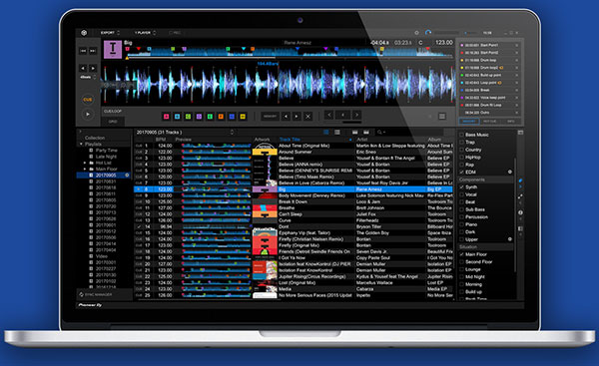This screenshot has height=366, width=599.
Task: Click the enlarged waveform display
Action: coord(279,84)
